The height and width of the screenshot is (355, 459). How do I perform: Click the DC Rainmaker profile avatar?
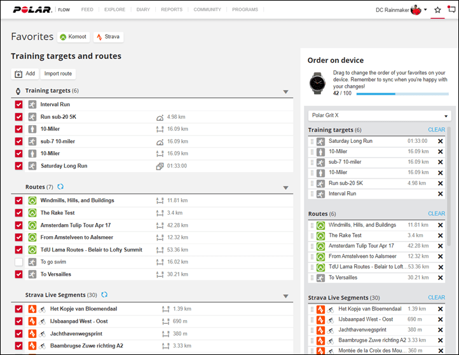tap(416, 10)
